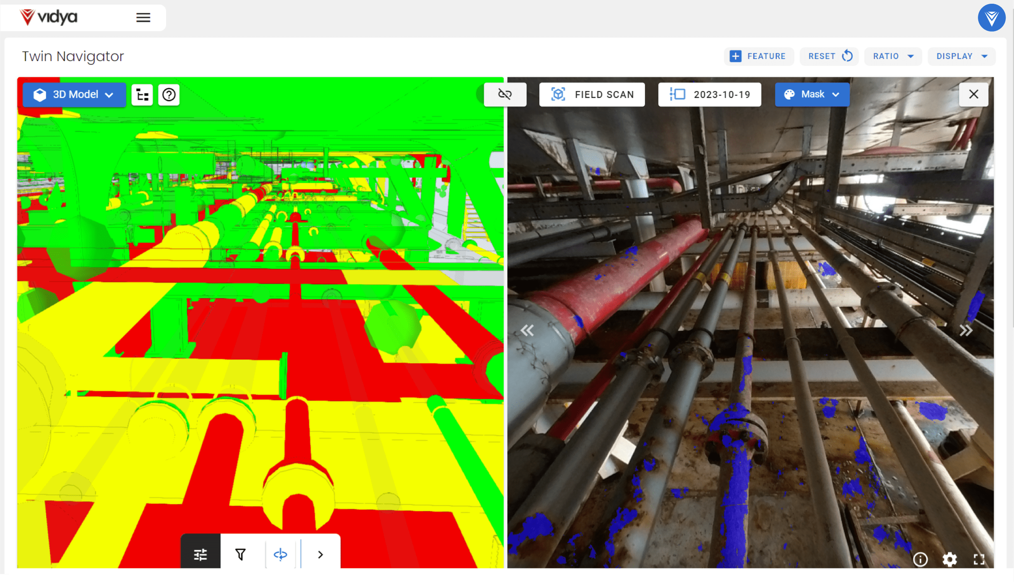Open the hamburger navigation menu
Image resolution: width=1014 pixels, height=583 pixels.
(143, 18)
